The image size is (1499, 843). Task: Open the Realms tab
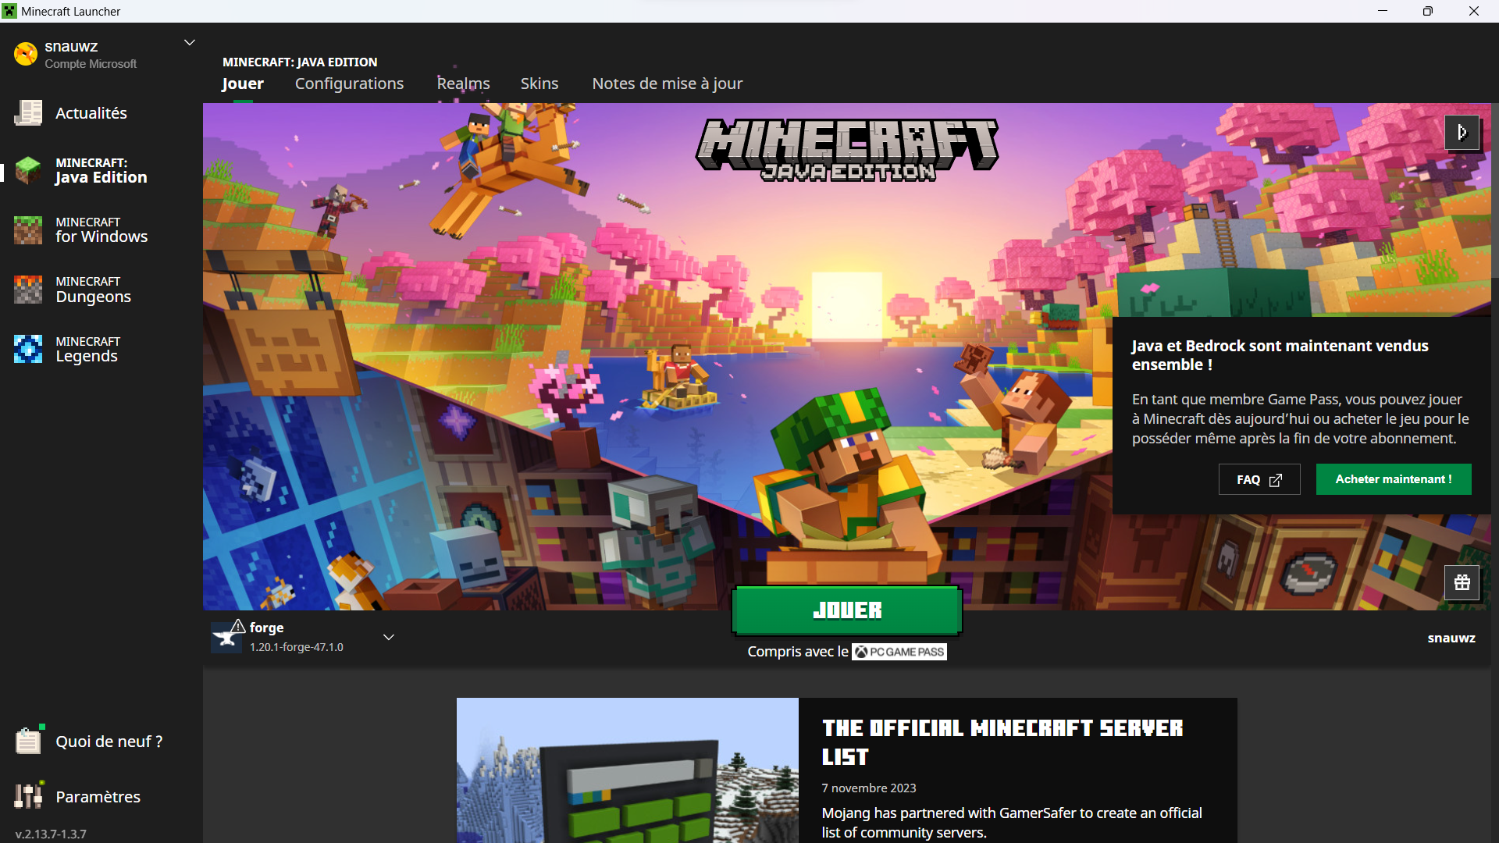(464, 84)
